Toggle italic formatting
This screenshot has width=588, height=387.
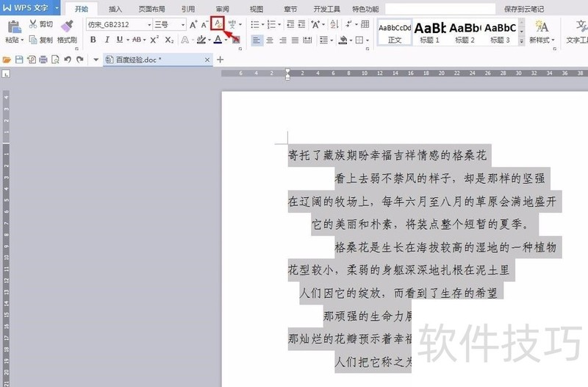107,40
